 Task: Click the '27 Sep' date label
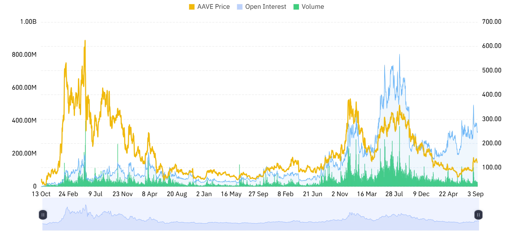point(258,194)
